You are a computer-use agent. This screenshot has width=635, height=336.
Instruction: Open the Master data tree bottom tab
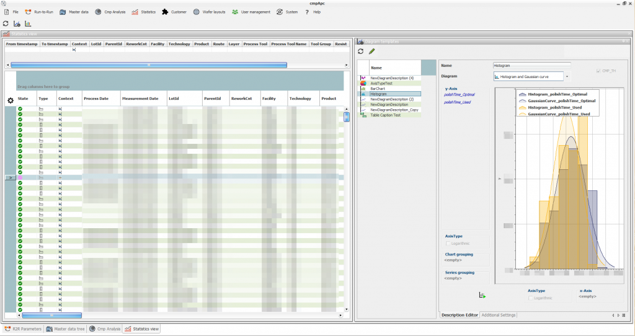click(65, 329)
